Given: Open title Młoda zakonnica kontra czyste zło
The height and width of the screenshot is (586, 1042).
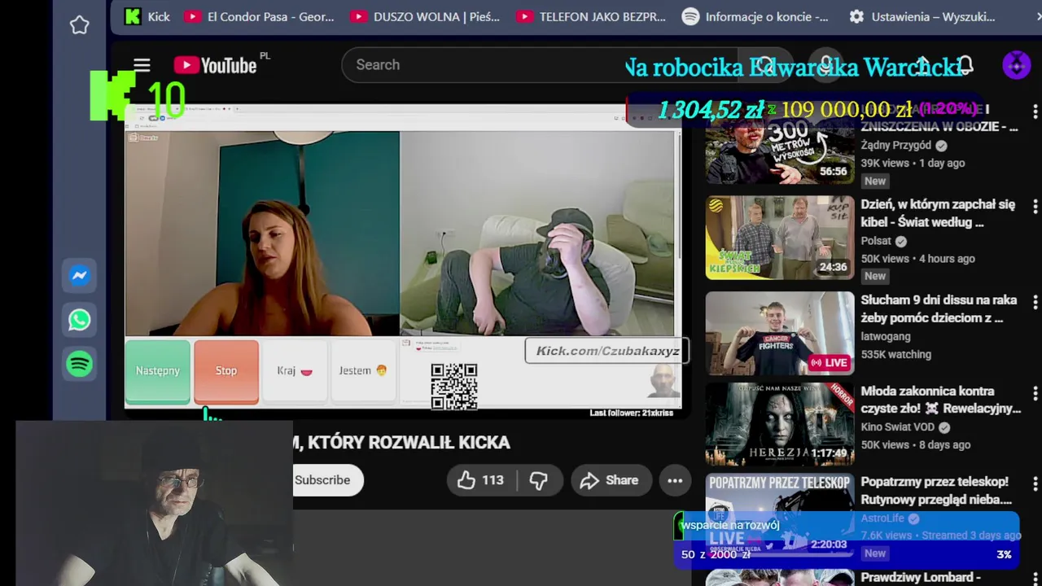Looking at the screenshot, I should (941, 400).
